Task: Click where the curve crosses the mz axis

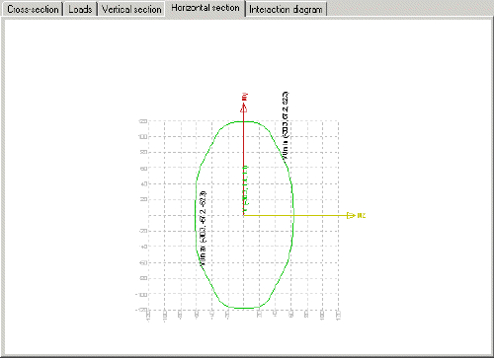Action: tap(293, 215)
